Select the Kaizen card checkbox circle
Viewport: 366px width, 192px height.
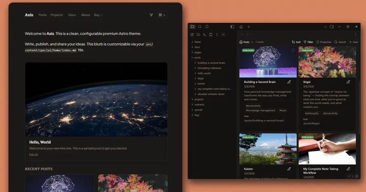pyautogui.click(x=293, y=137)
